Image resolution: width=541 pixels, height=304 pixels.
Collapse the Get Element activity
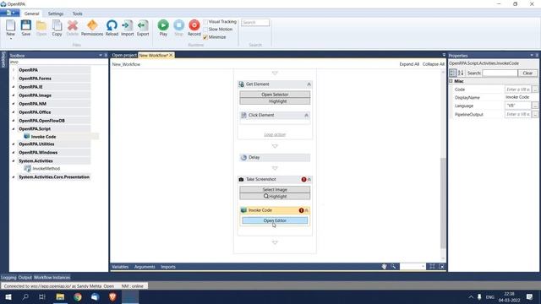tap(309, 84)
